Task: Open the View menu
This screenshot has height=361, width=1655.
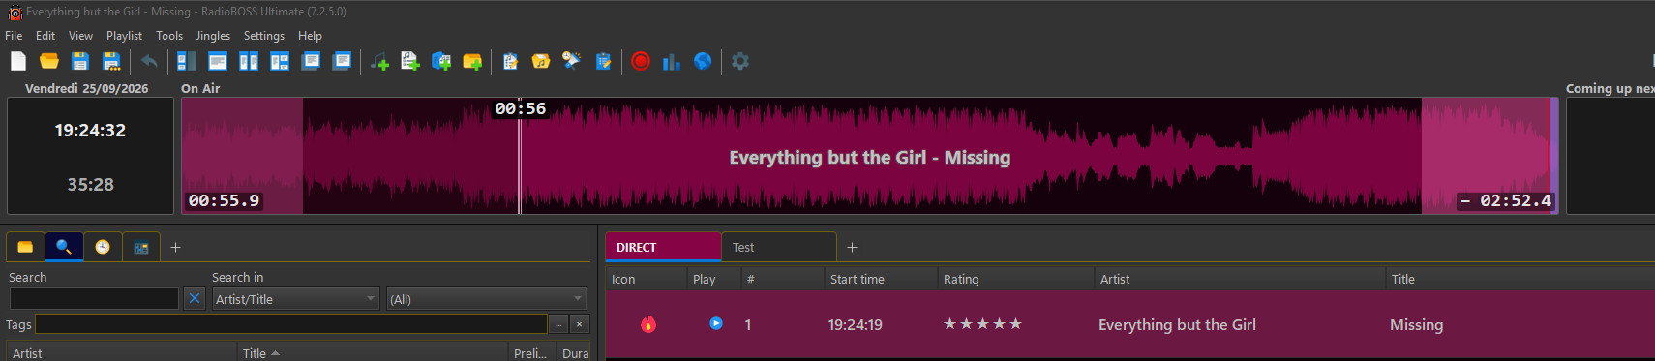Action: pos(80,36)
